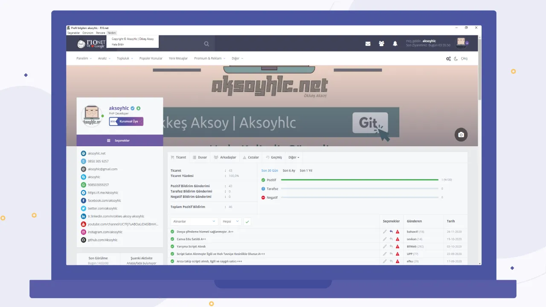
Task: Click the green check filter apply button
Action: tap(247, 222)
